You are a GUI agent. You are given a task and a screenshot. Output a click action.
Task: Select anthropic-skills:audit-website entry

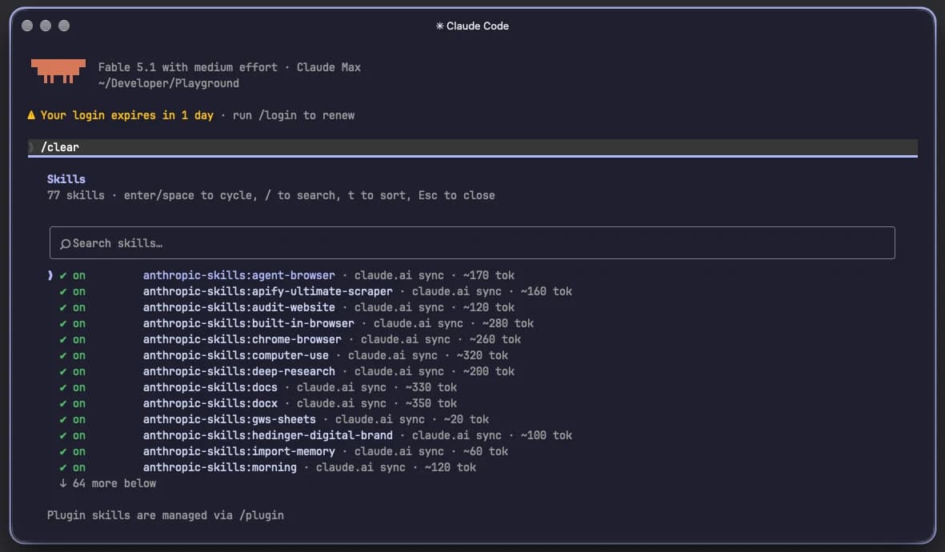238,307
